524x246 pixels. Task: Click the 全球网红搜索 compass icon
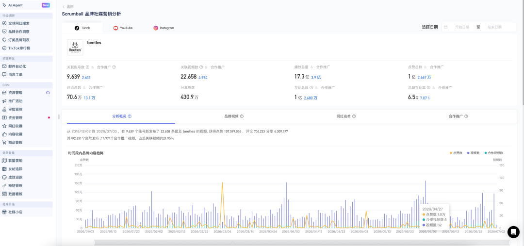point(4,23)
